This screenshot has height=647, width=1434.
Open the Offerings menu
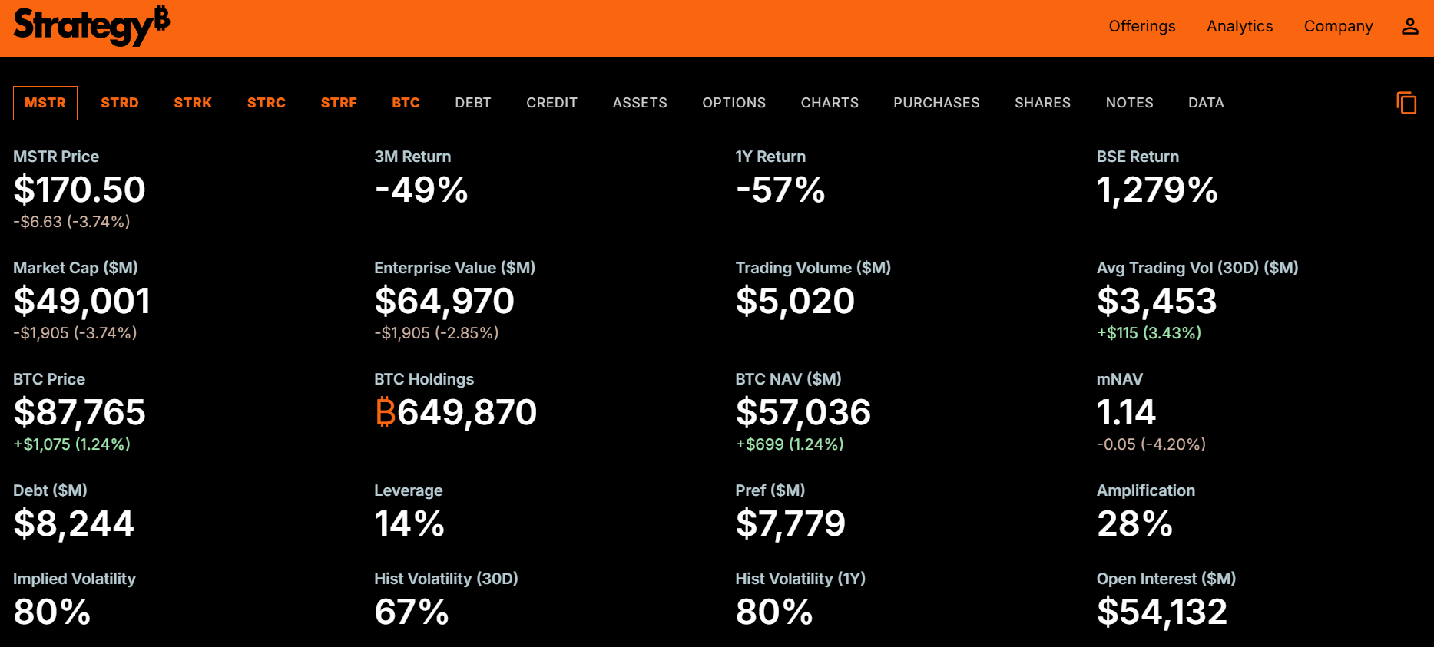click(x=1141, y=27)
